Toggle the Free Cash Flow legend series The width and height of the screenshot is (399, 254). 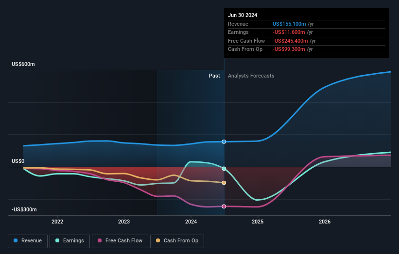(x=120, y=241)
